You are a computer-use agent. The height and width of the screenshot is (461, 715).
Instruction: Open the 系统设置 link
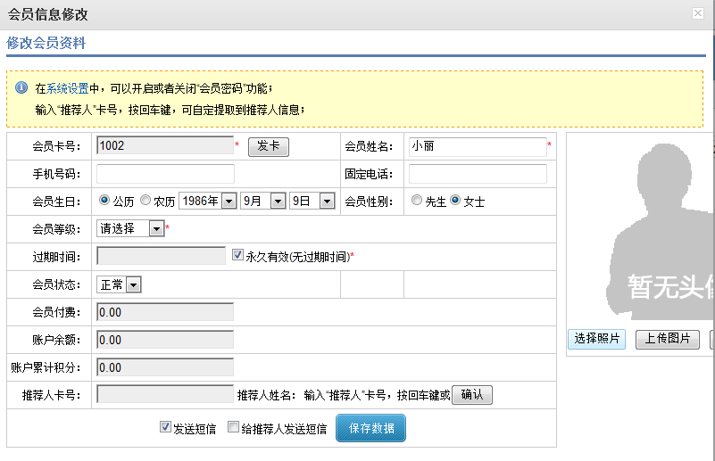tap(68, 88)
